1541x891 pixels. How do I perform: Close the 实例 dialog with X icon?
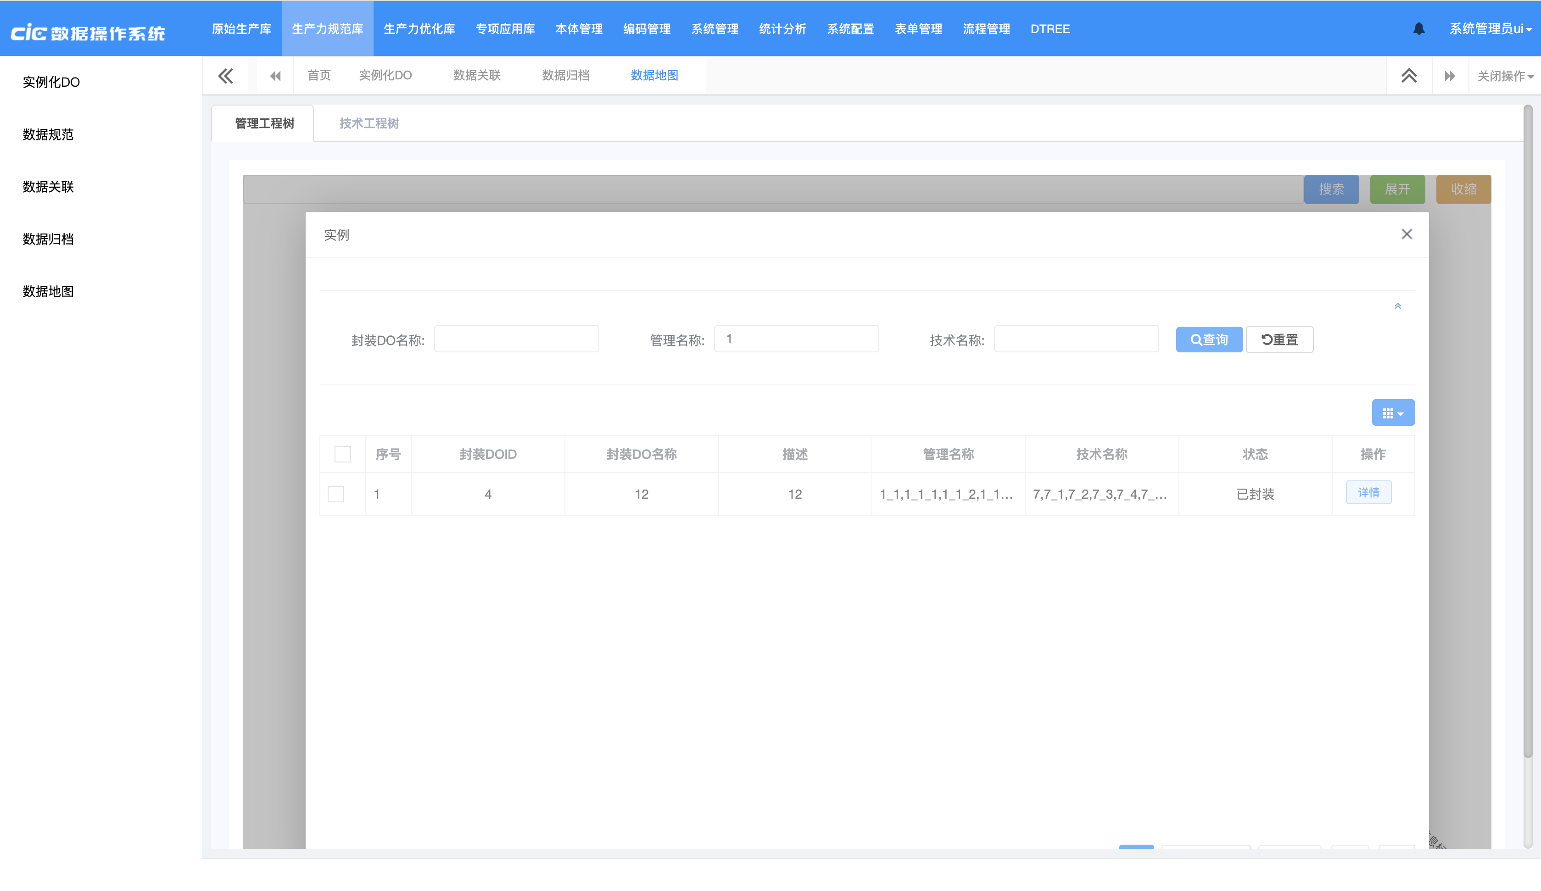point(1407,234)
